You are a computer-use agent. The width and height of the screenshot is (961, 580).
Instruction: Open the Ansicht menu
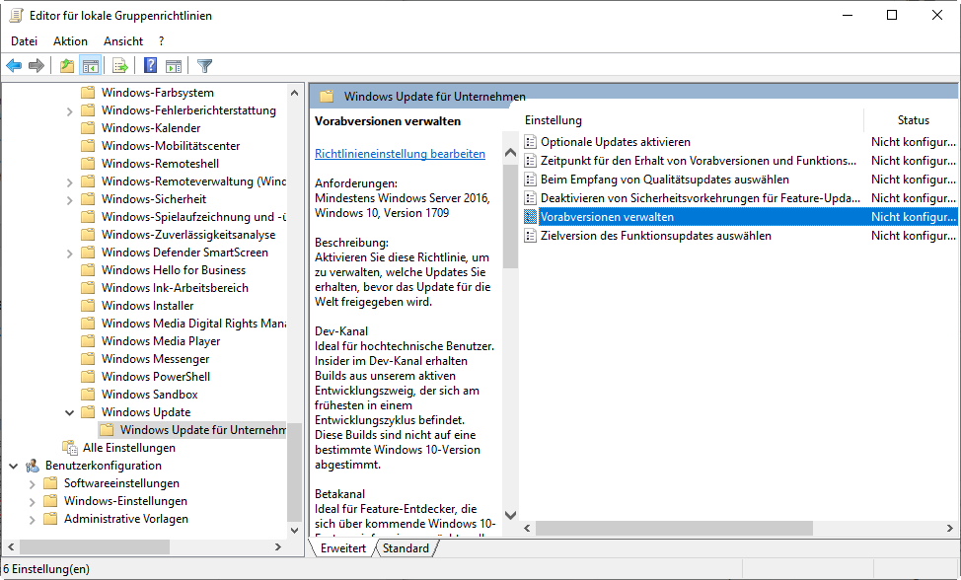coord(123,41)
